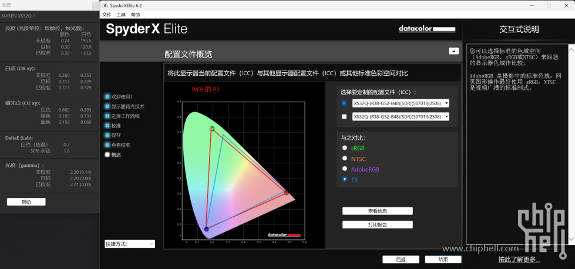Click the 94% 的 P3 coverage label
Screen dimensions: 575x269
pos(206,89)
